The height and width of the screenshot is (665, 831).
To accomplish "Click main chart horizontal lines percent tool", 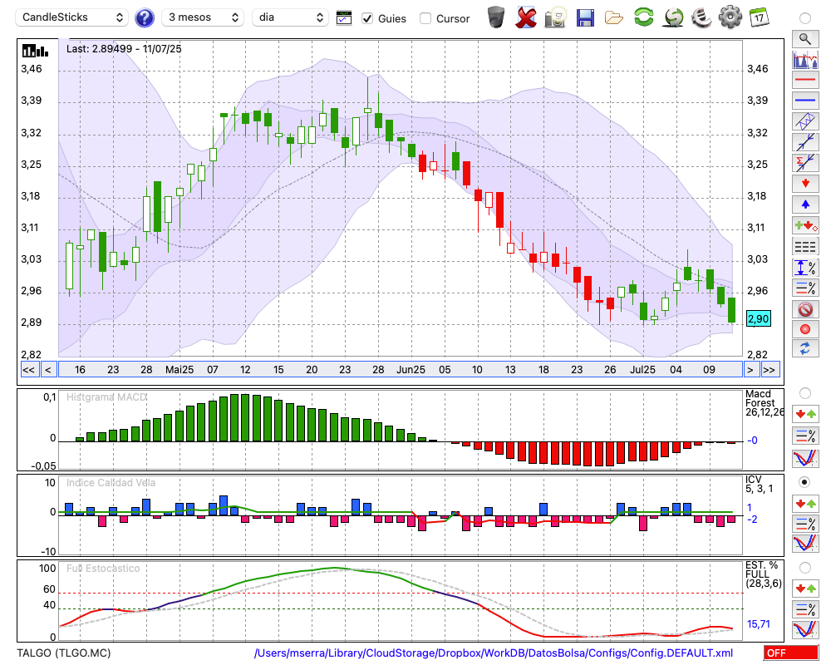I will [805, 288].
